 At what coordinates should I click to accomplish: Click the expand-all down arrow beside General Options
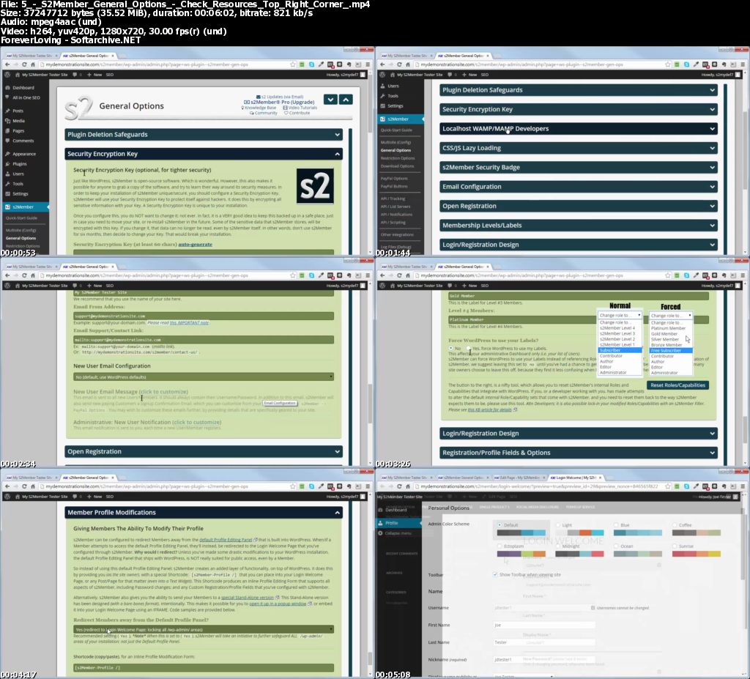coord(330,100)
